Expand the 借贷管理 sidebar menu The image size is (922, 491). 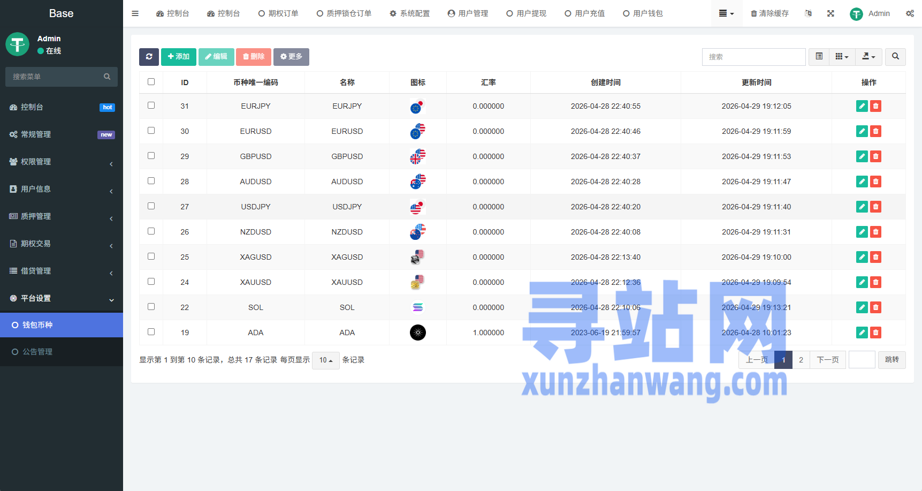coord(62,271)
